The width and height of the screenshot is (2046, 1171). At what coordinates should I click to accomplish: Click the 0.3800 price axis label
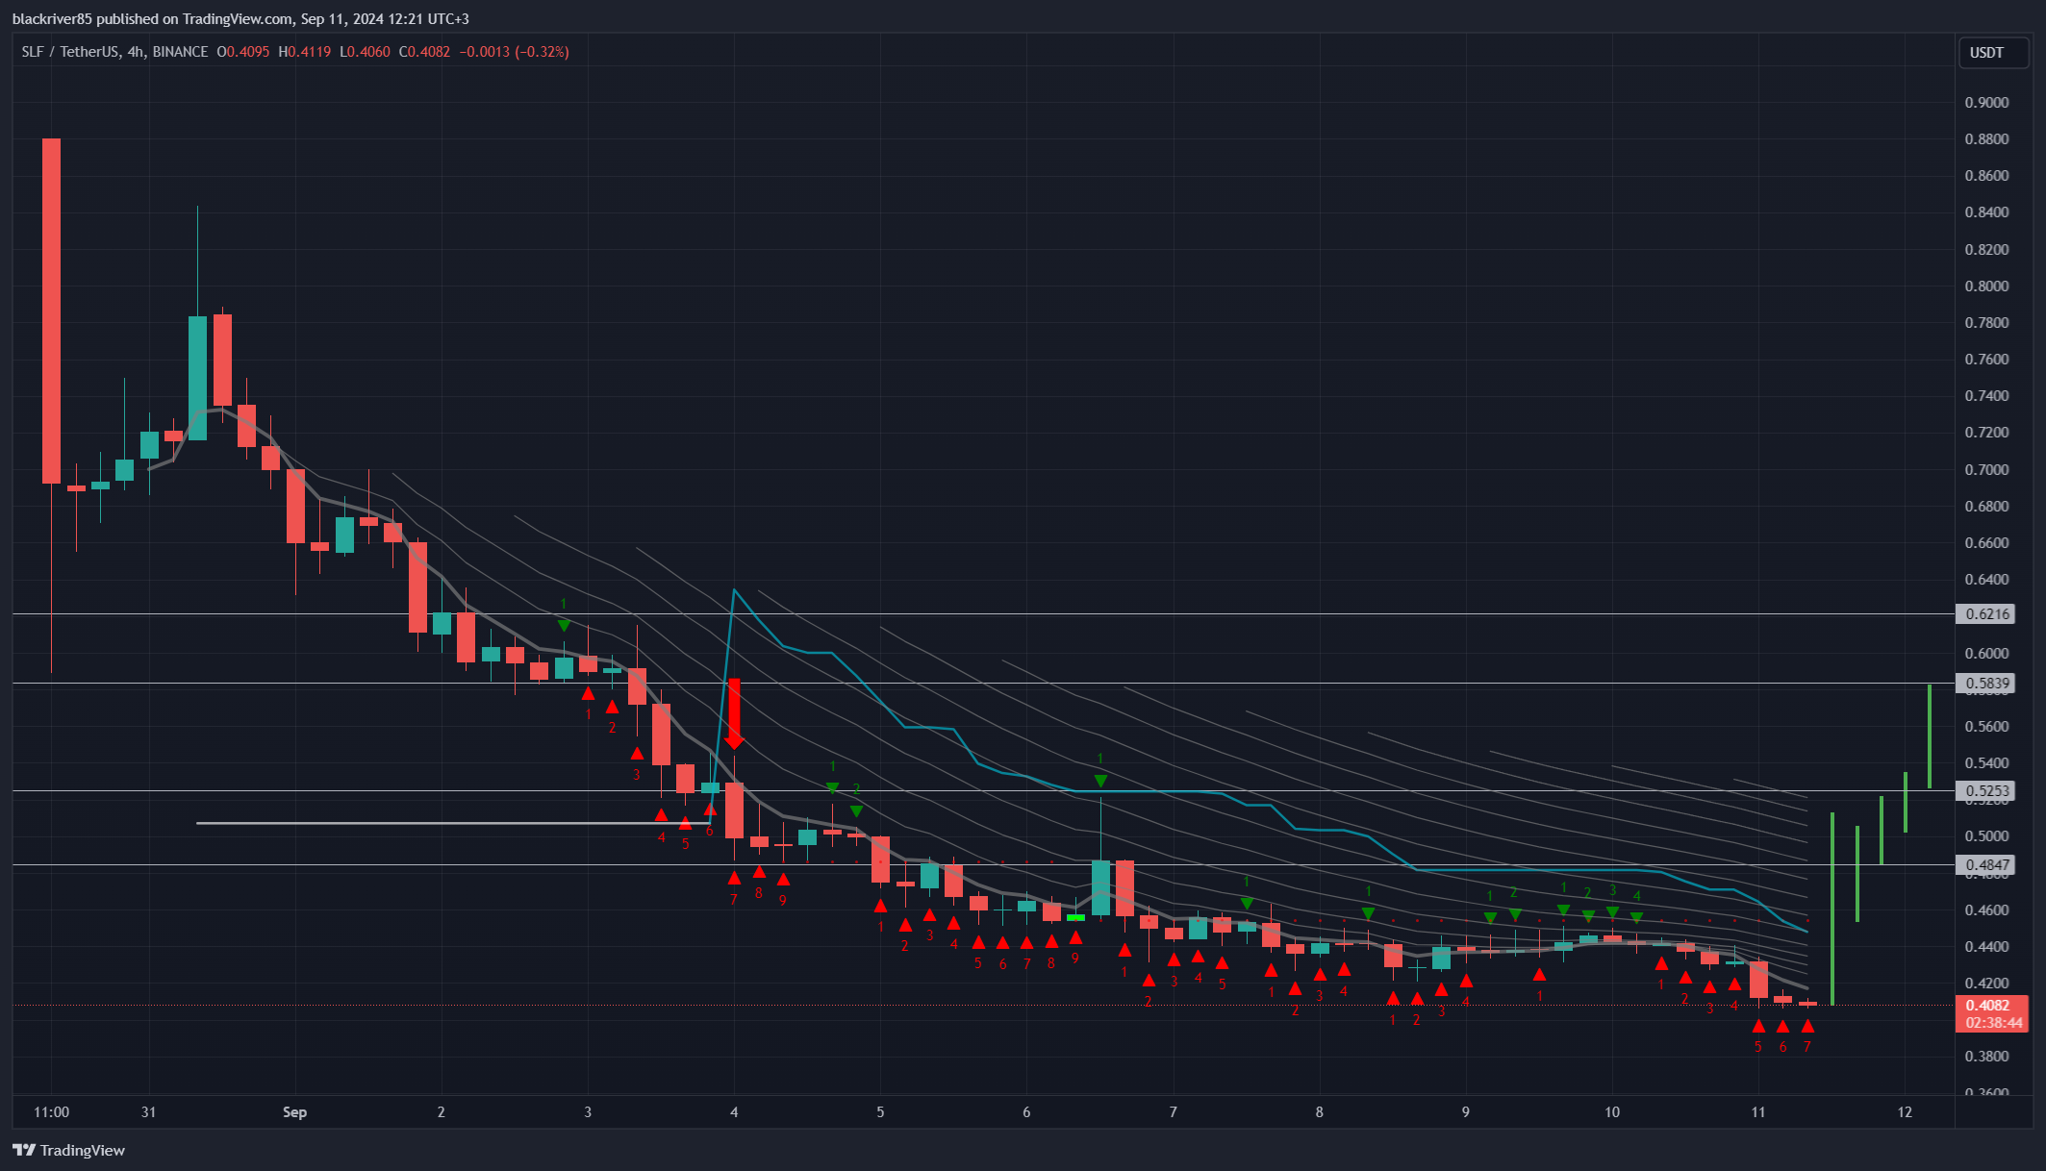1986,1056
